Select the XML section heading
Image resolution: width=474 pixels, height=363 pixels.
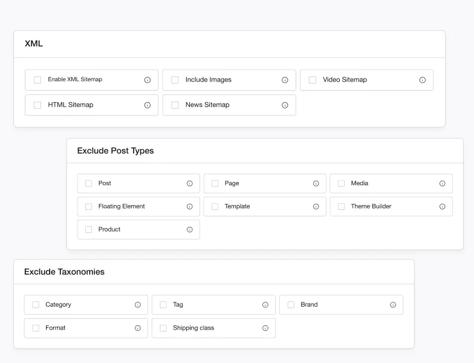[34, 44]
